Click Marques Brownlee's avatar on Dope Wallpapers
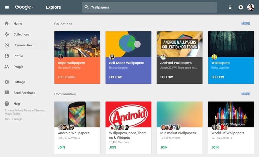The width and height of the screenshot is (259, 157). coord(60,57)
